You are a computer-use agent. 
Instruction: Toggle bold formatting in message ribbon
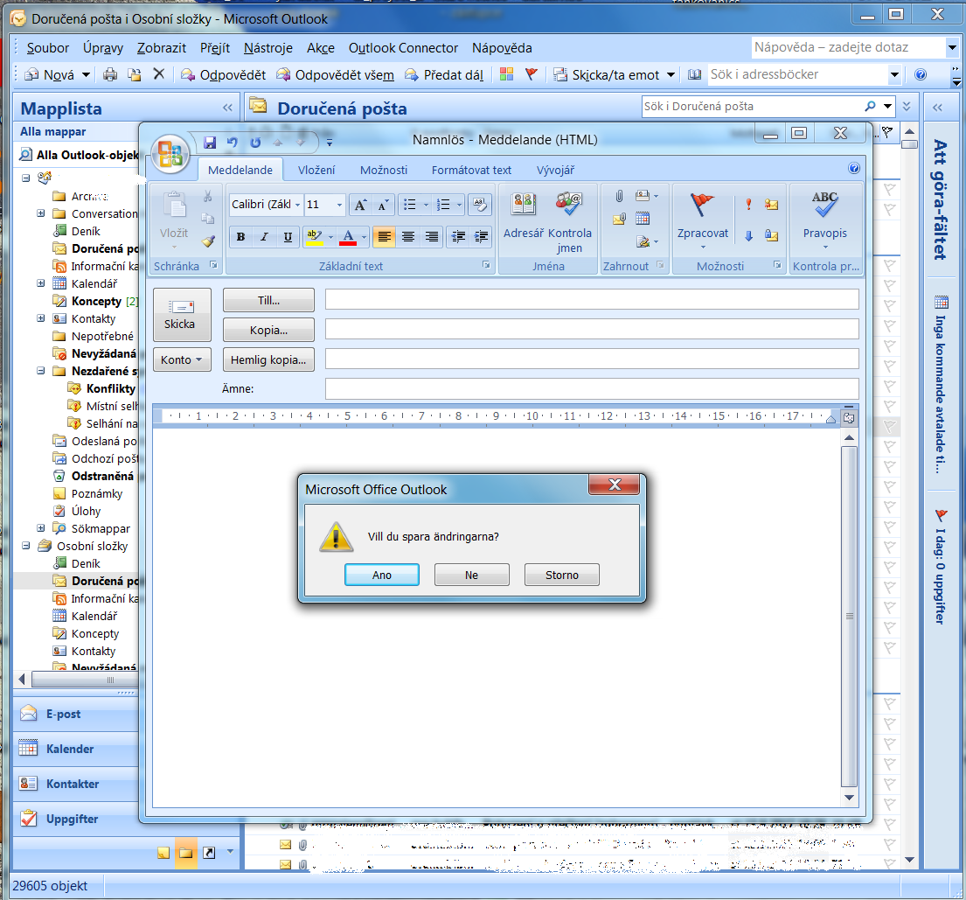pos(241,237)
